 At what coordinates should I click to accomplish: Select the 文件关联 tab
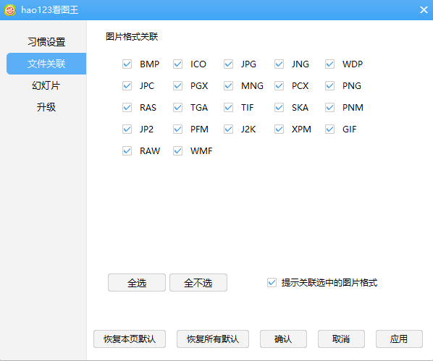[46, 64]
